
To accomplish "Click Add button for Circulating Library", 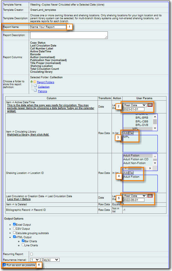I will [x=126, y=133].
